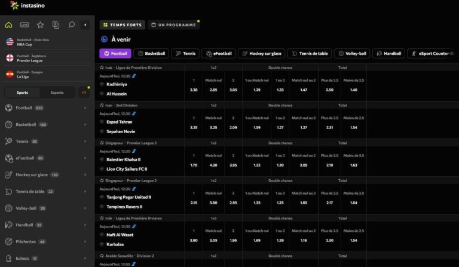
Task: Open Premier League with England flag
Action: [x=47, y=58]
